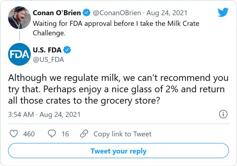View the 460 likes count

click(29, 134)
